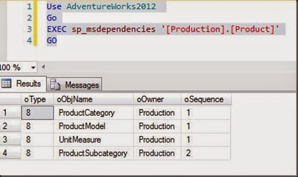Click the horizontal scroll left arrow
This screenshot has width=298, height=177.
coord(43,67)
